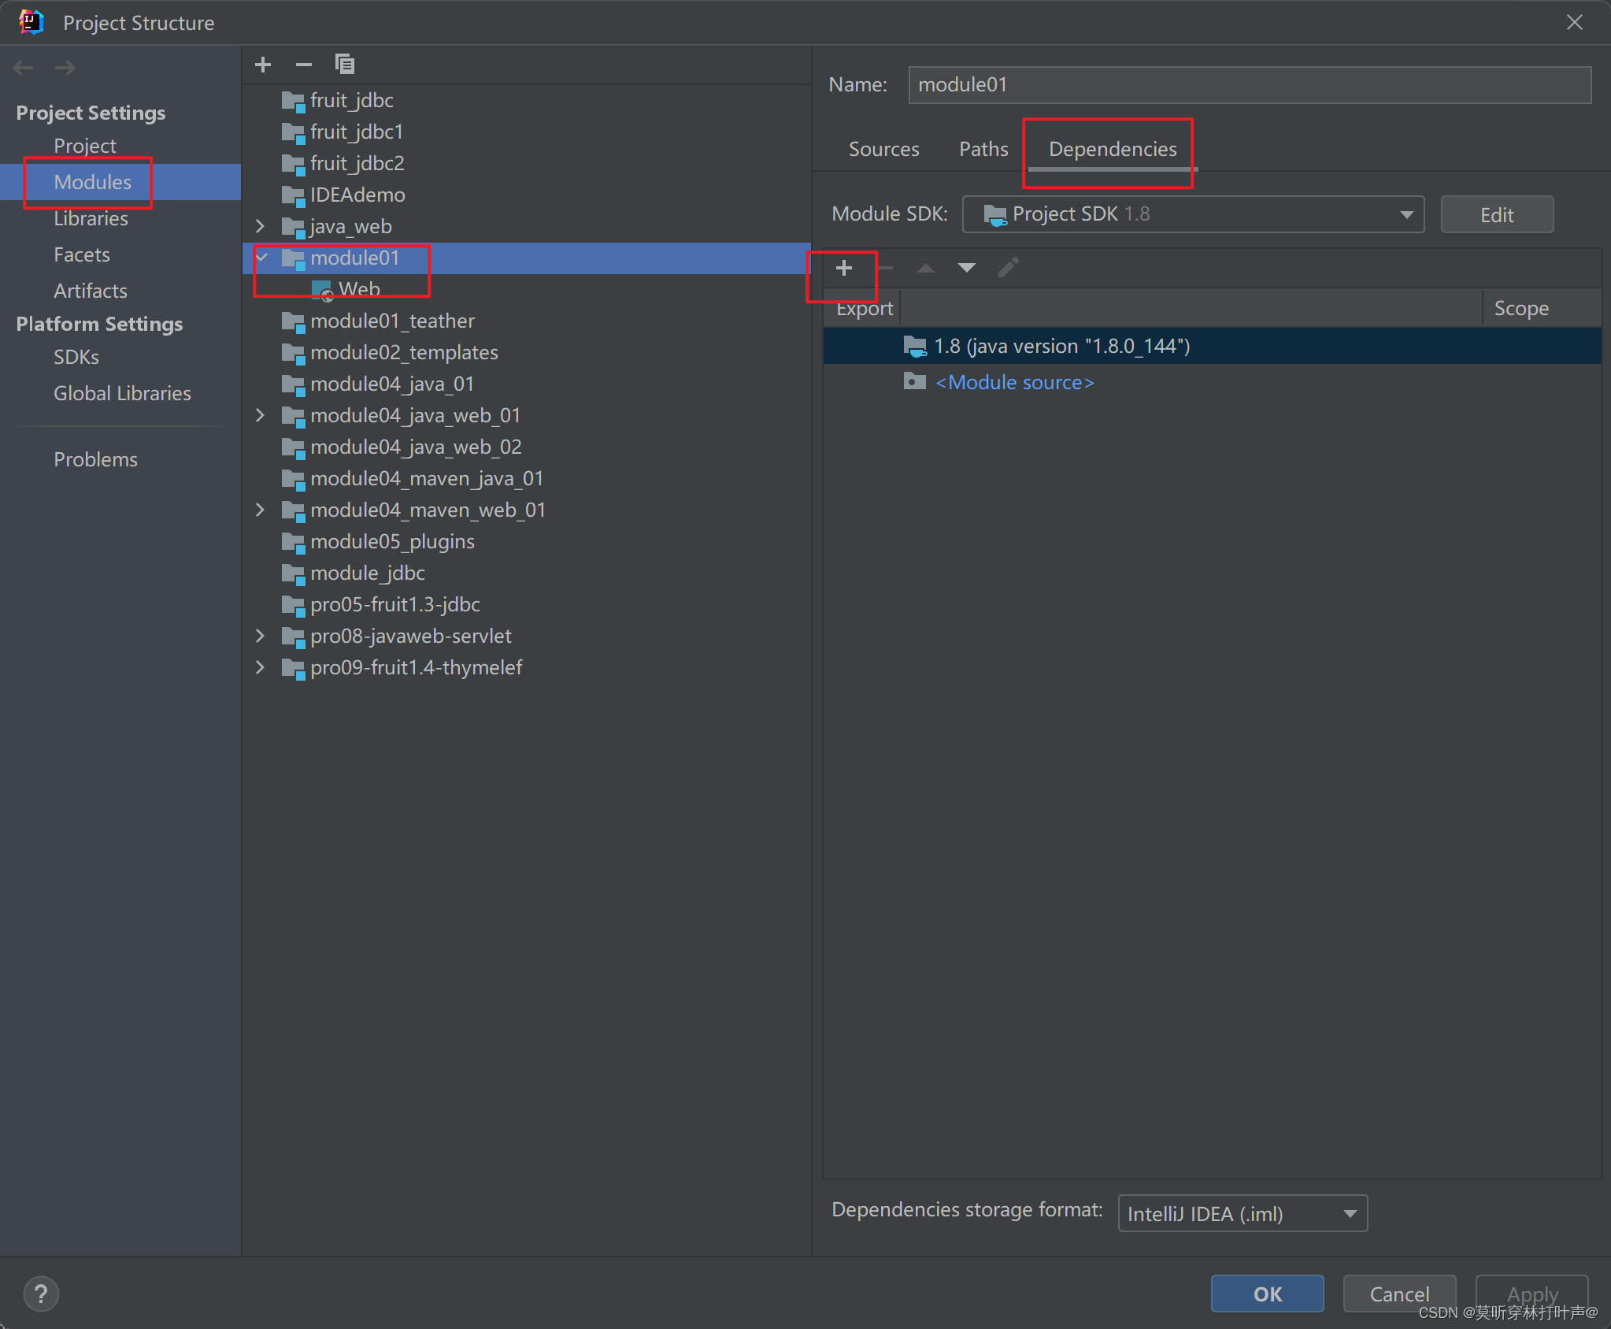
Task: Collapse the module01 node
Action: click(262, 258)
